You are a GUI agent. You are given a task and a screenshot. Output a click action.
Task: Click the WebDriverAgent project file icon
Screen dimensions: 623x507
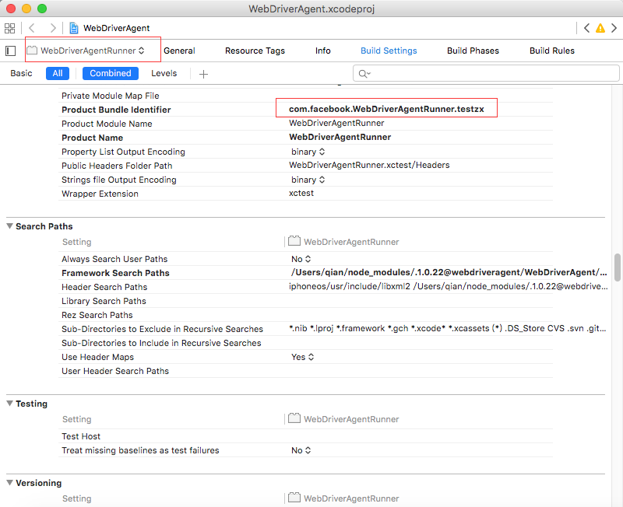click(x=74, y=28)
